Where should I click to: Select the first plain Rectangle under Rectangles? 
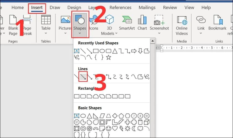coord(77,96)
